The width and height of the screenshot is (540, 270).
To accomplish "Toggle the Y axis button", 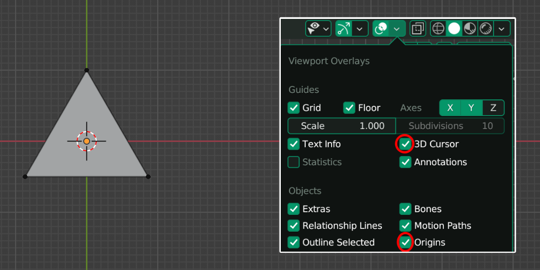I will click(471, 108).
